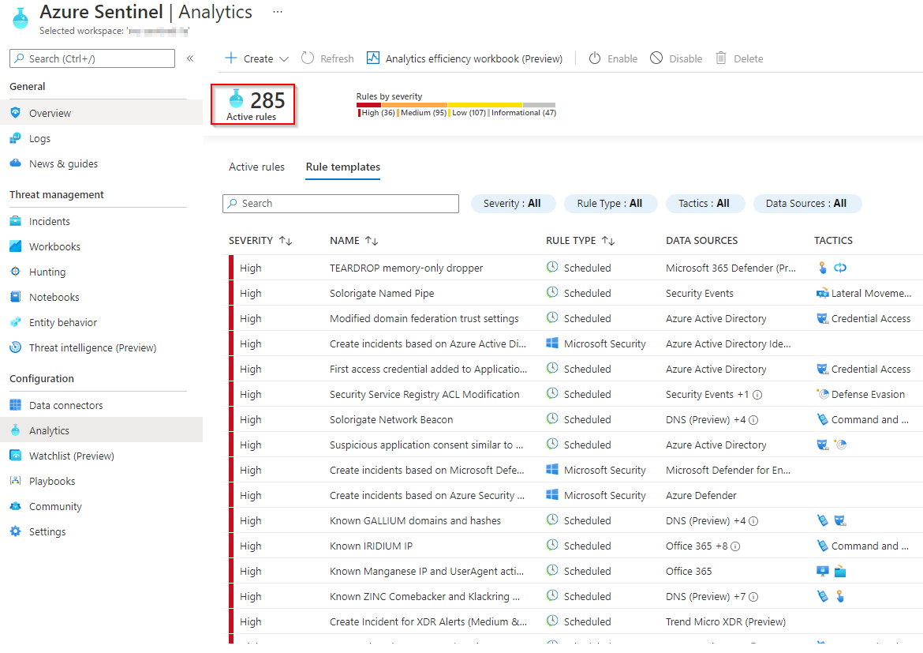This screenshot has height=653, width=923.
Task: Click Defense Evasion tactic icon
Action: [822, 394]
